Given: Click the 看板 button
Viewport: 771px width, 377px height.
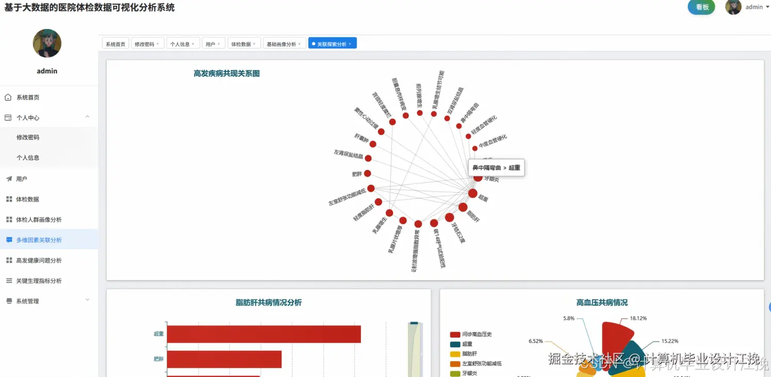Looking at the screenshot, I should tap(701, 7).
